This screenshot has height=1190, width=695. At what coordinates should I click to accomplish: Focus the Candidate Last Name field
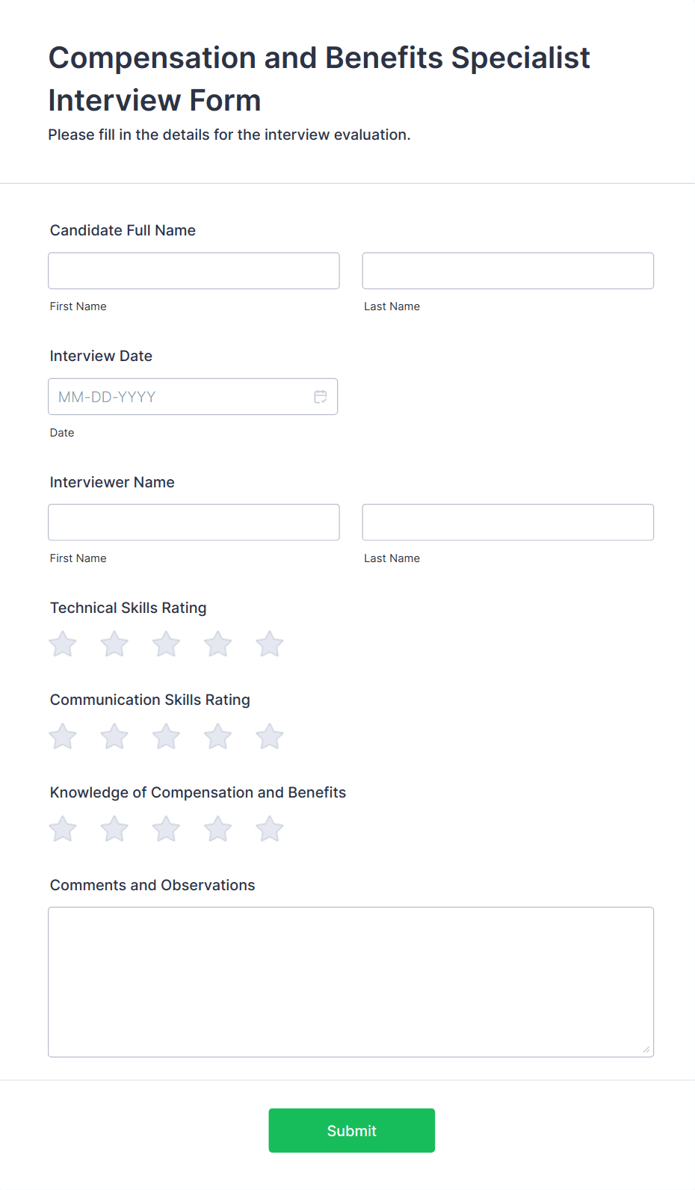point(507,271)
